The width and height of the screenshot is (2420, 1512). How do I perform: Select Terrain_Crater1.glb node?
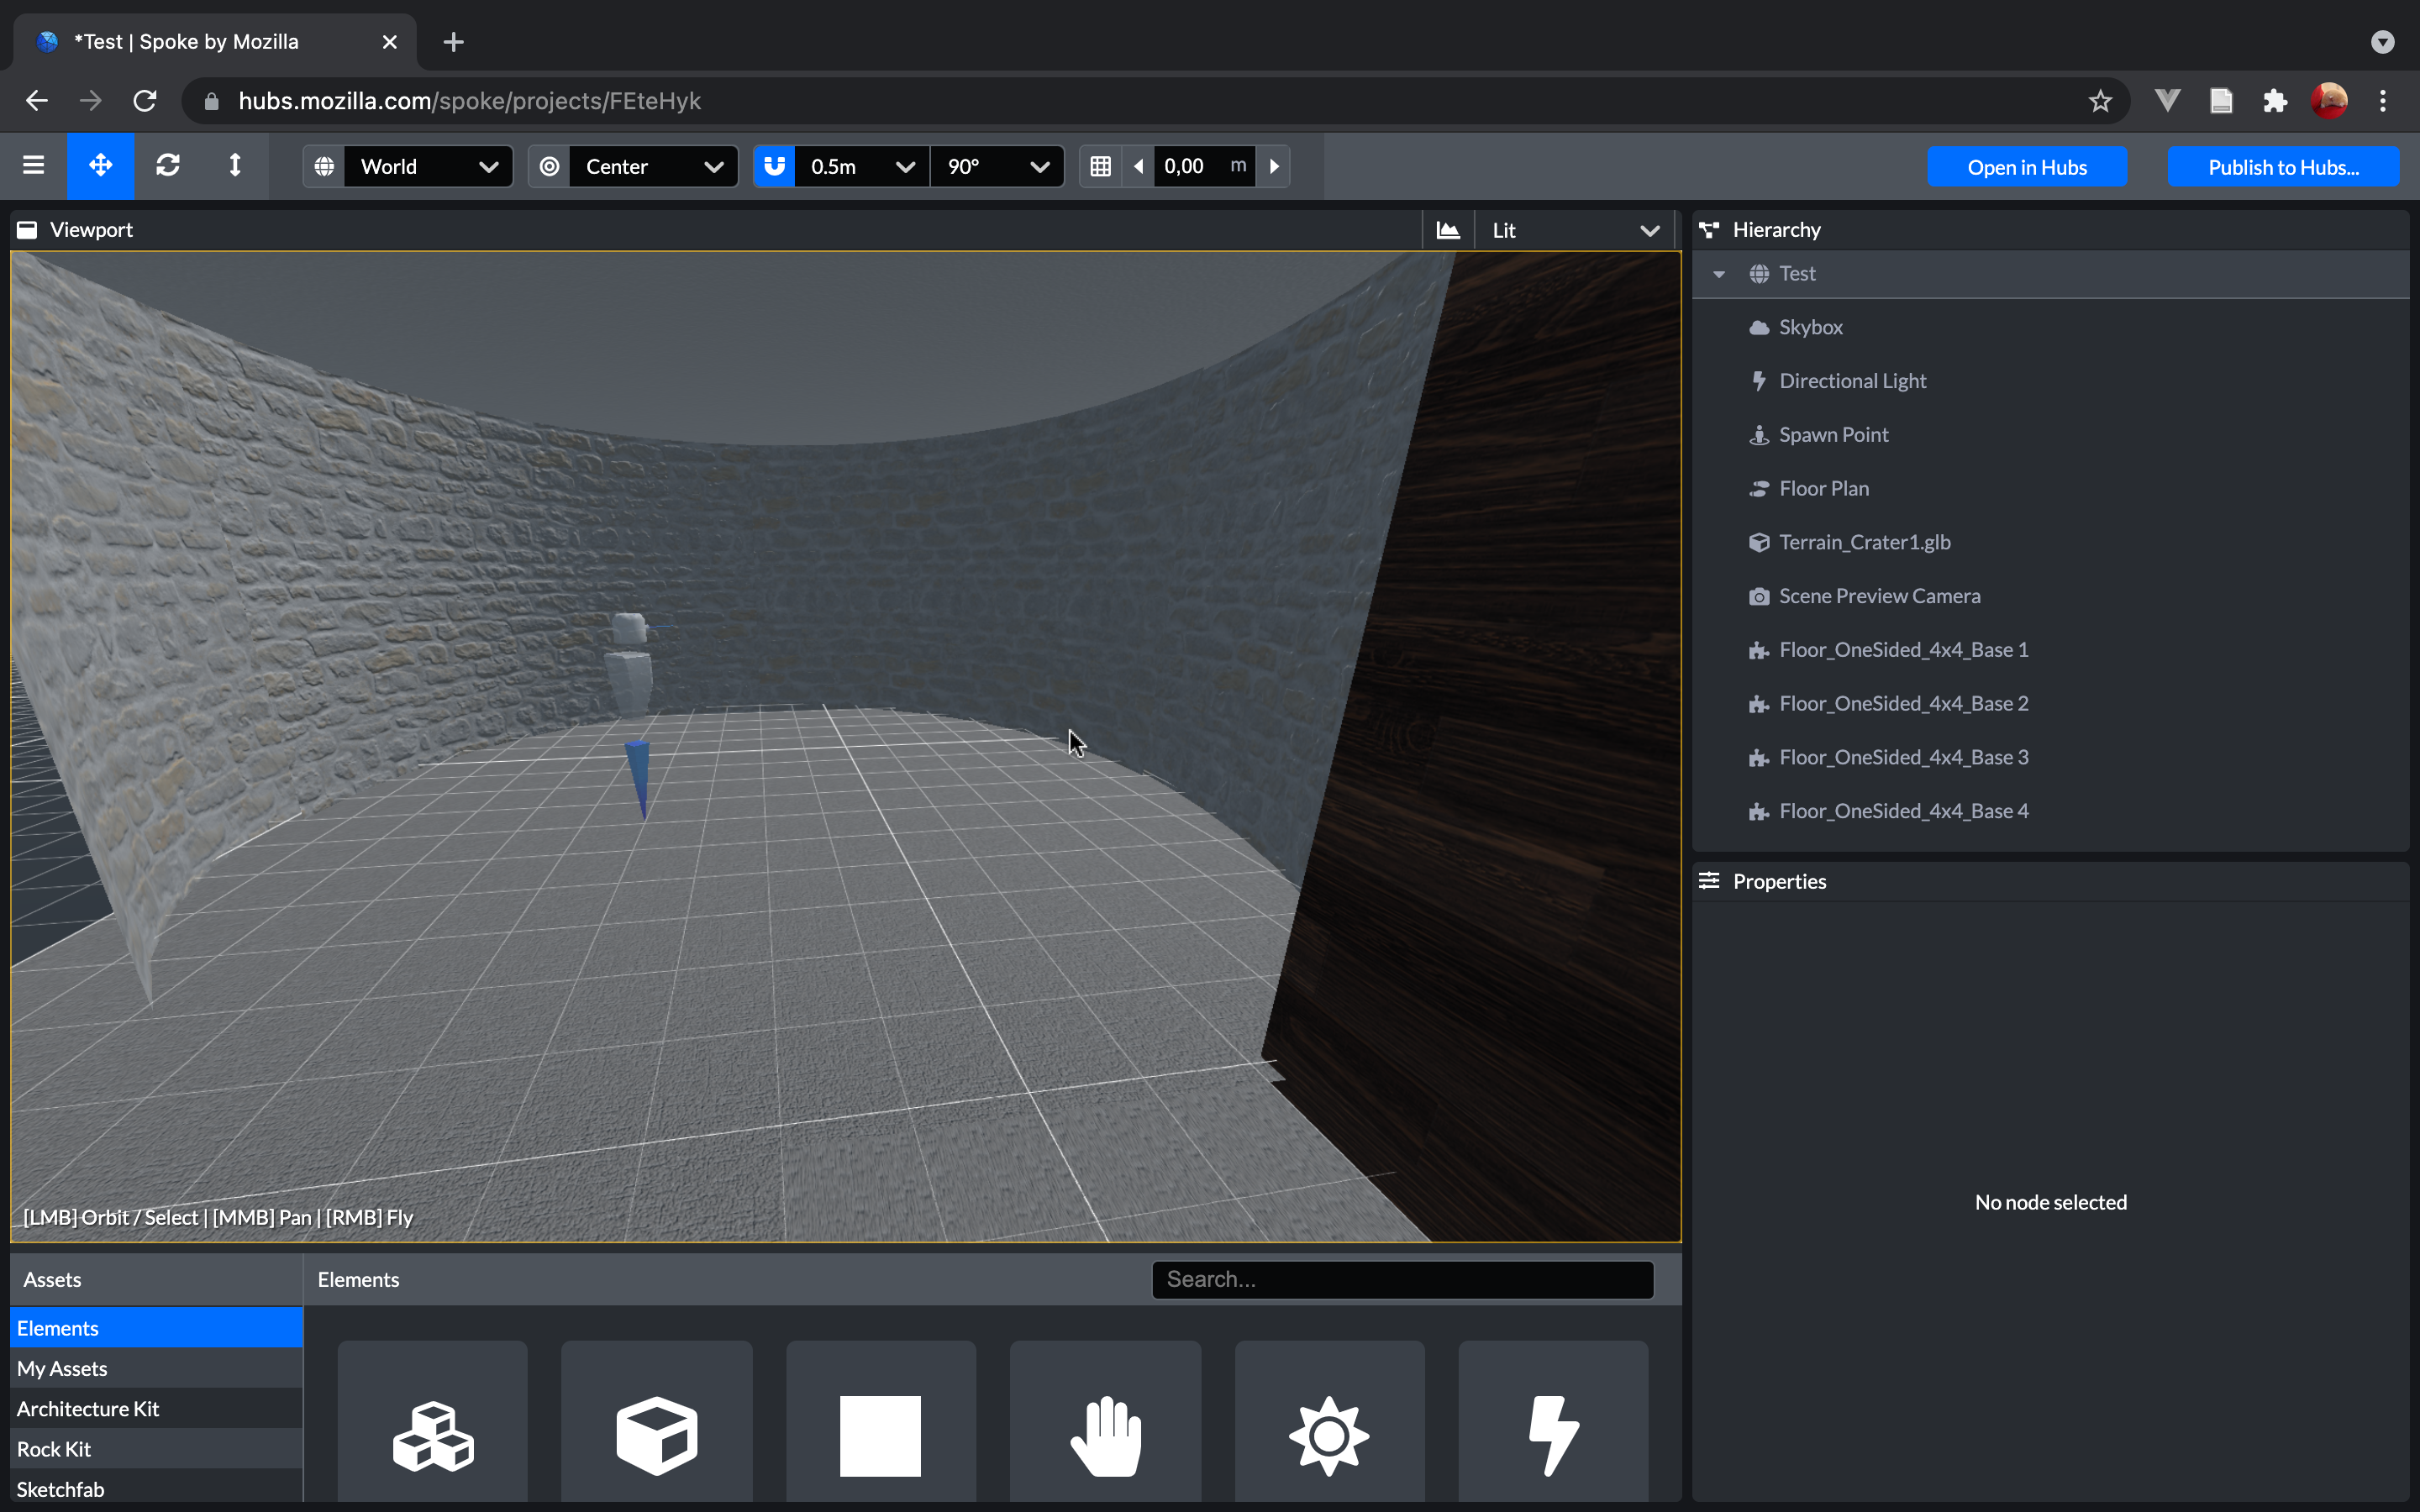click(x=2050, y=542)
